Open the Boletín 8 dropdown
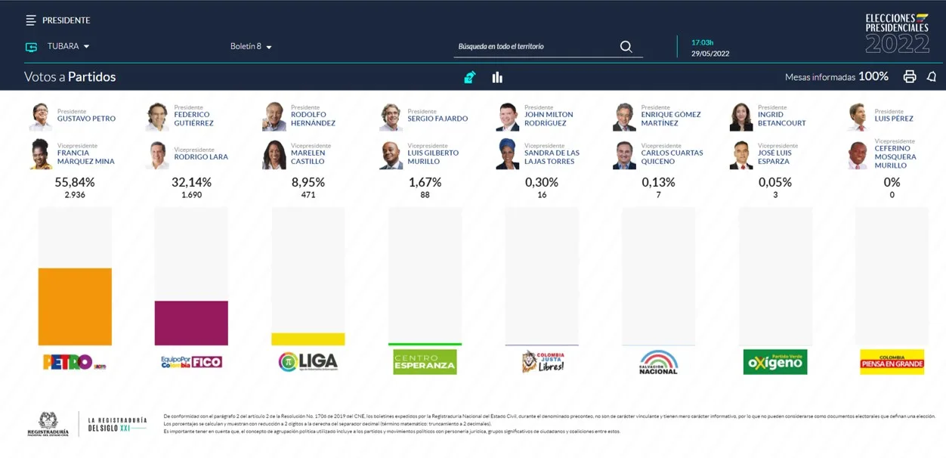 coord(251,47)
